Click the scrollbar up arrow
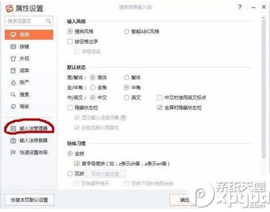Screen dimensions: 270x212 pos(264,18)
